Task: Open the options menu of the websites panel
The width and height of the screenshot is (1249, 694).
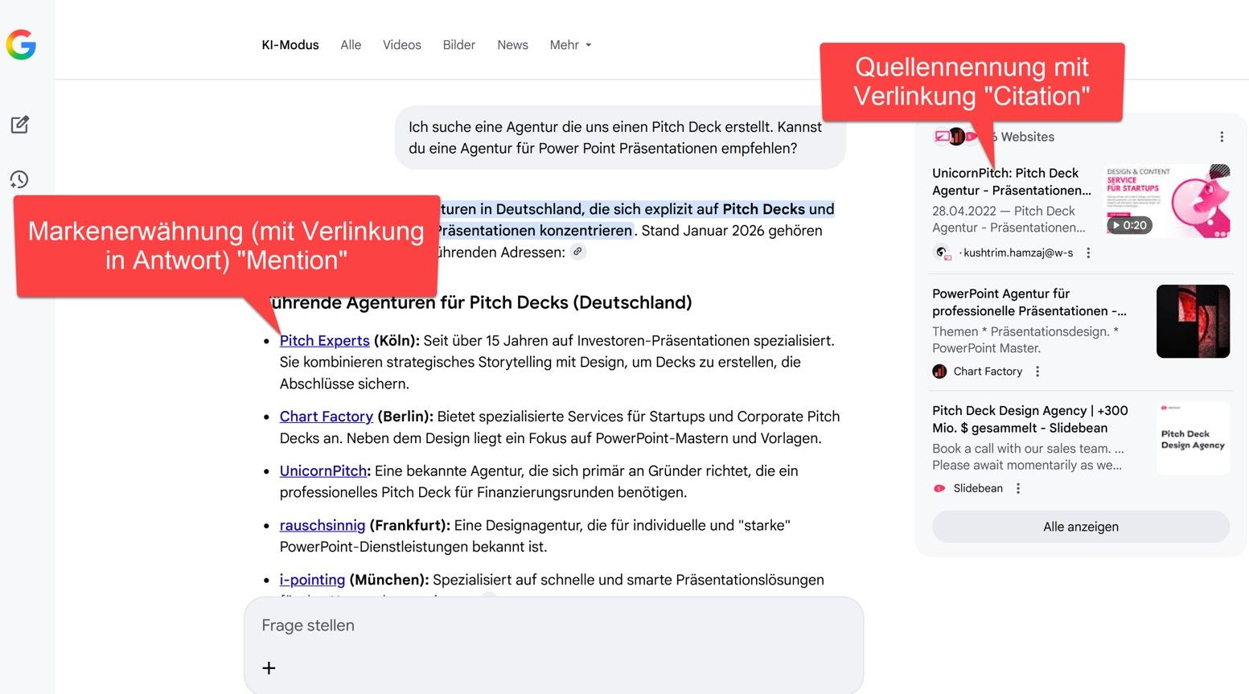Action: [1222, 137]
